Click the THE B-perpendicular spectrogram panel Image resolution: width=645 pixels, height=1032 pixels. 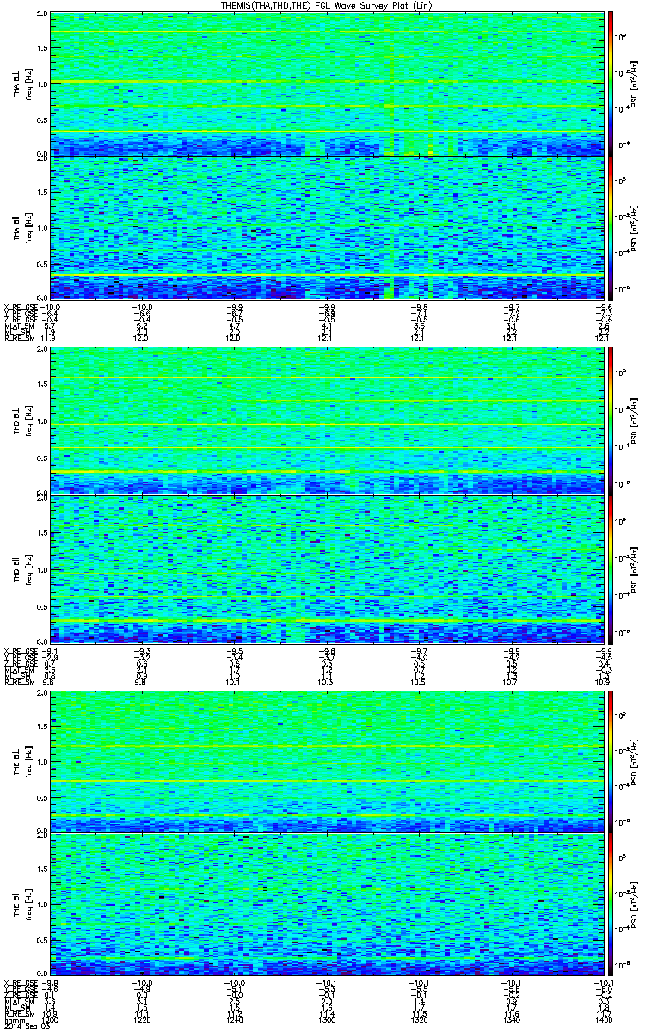click(x=325, y=762)
